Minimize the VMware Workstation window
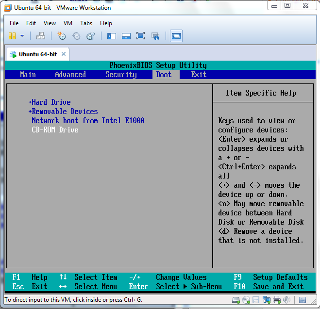This screenshot has width=320, height=309. point(274,6)
